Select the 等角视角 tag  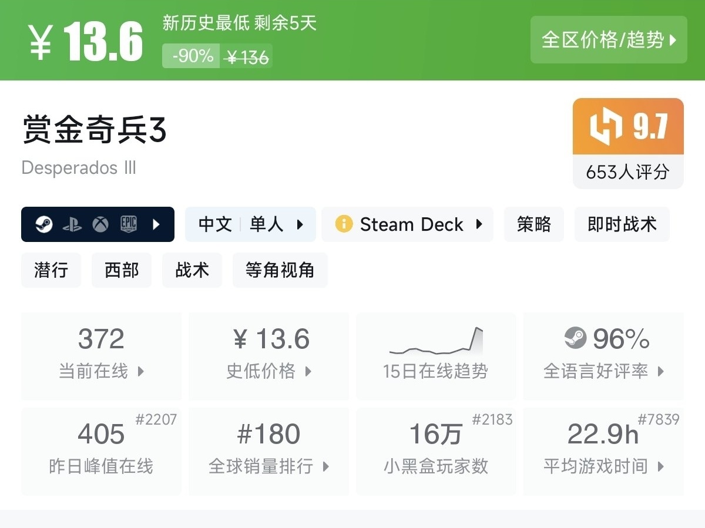coord(280,270)
